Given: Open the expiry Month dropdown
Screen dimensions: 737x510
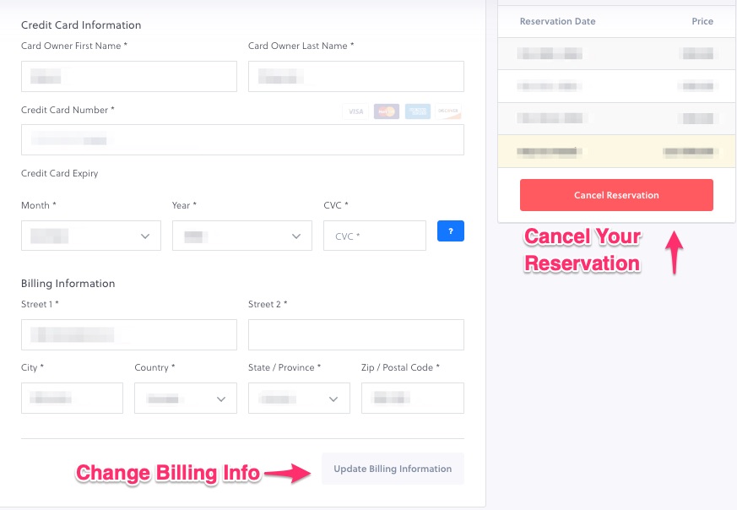Looking at the screenshot, I should tap(90, 235).
